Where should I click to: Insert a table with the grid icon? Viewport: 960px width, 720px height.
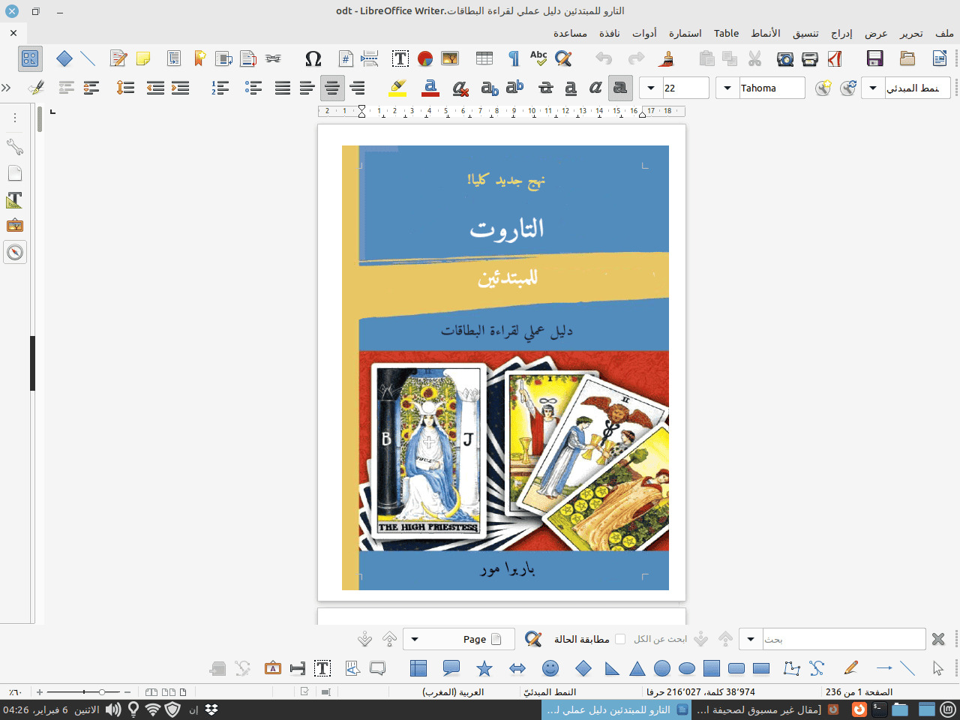(484, 58)
